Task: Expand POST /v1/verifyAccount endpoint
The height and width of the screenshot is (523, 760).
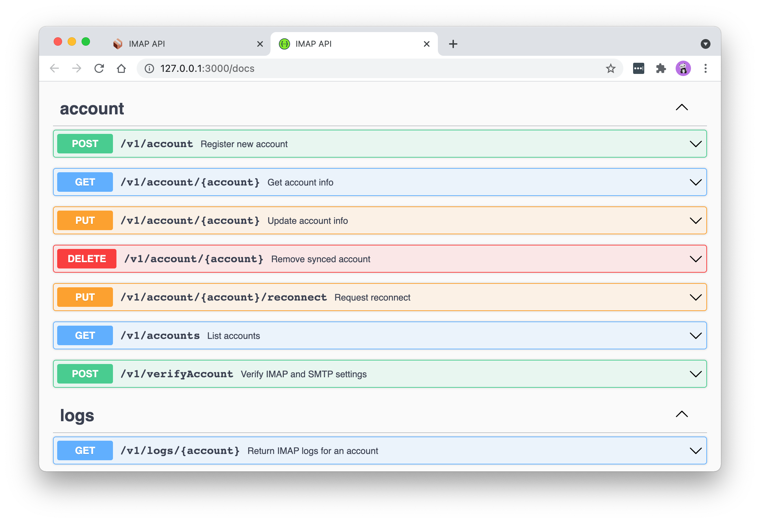Action: tap(695, 374)
